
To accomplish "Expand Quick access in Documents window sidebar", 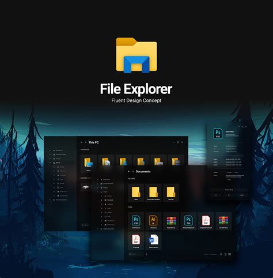I will [x=97, y=179].
